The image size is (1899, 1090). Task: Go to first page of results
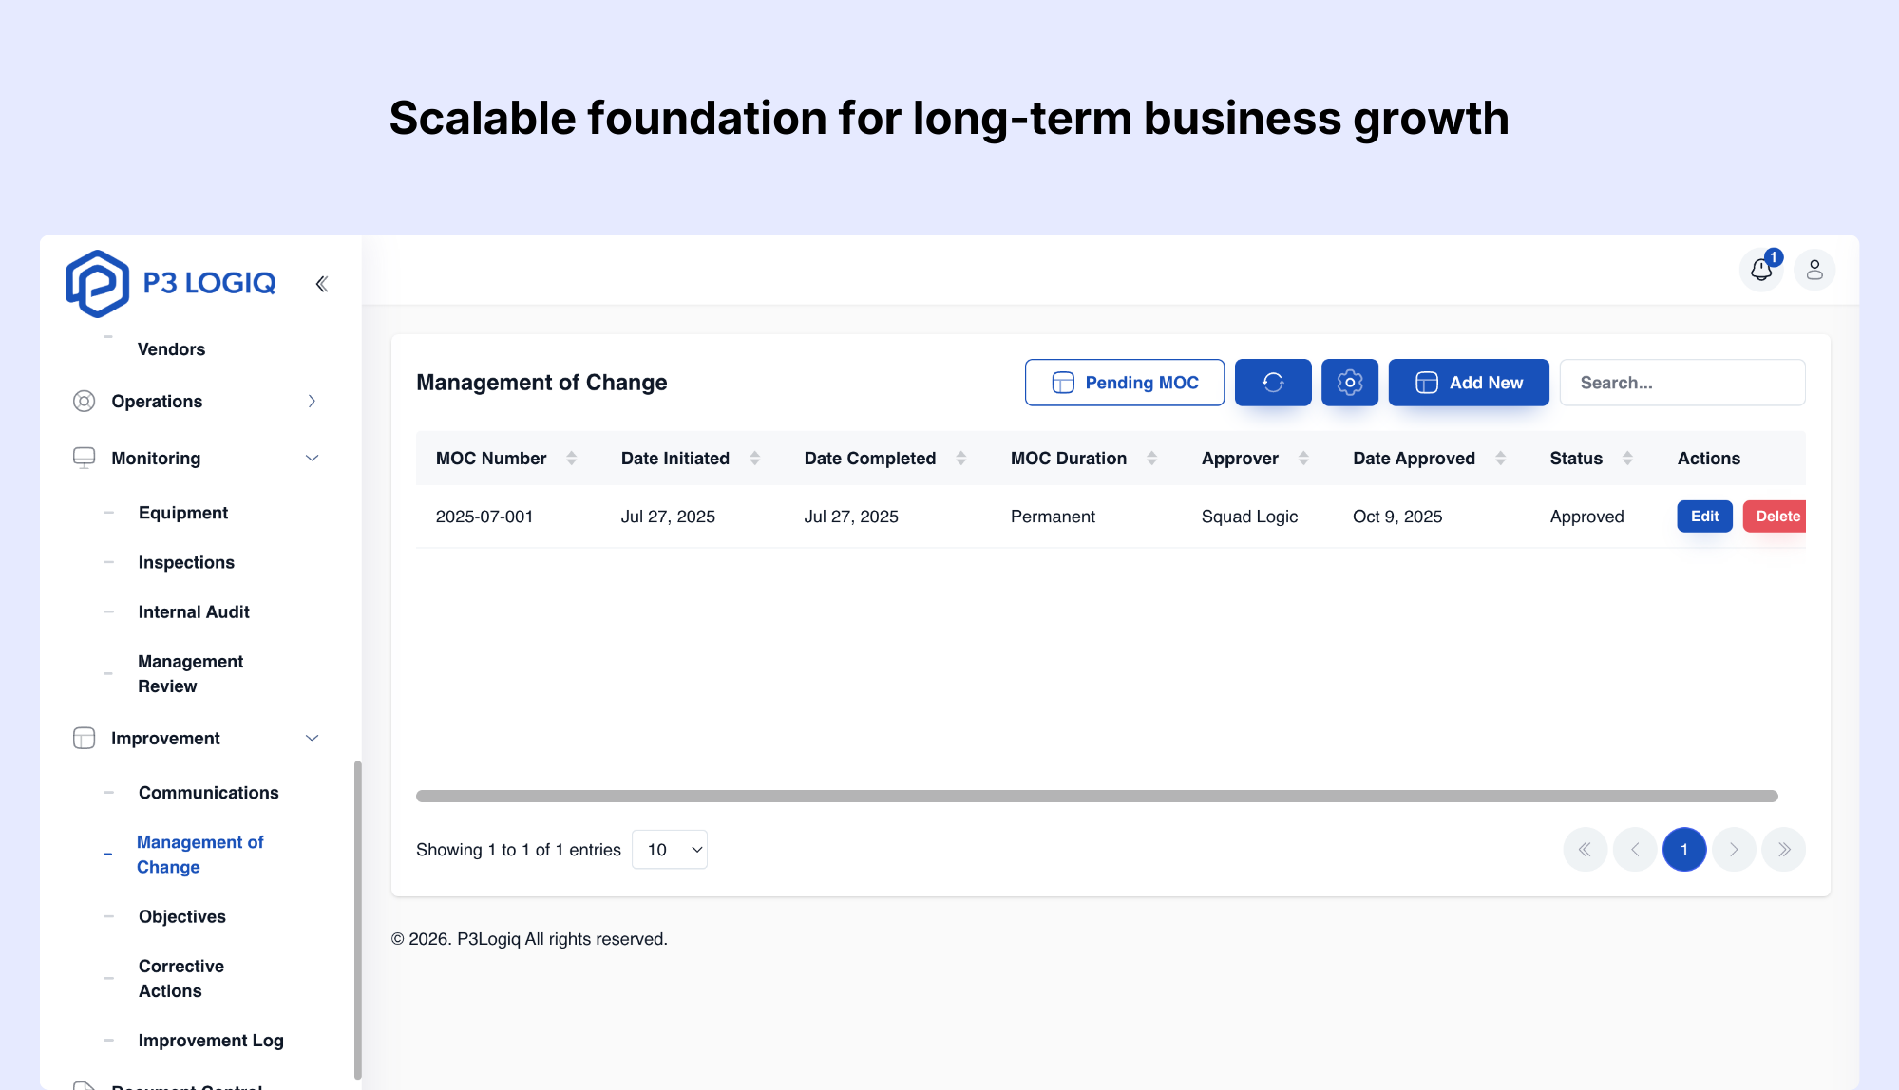coord(1586,850)
